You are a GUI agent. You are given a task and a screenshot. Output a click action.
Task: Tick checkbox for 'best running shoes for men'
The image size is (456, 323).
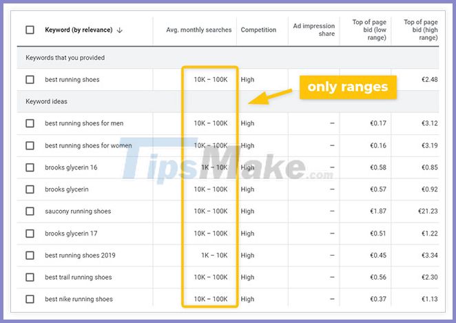30,123
